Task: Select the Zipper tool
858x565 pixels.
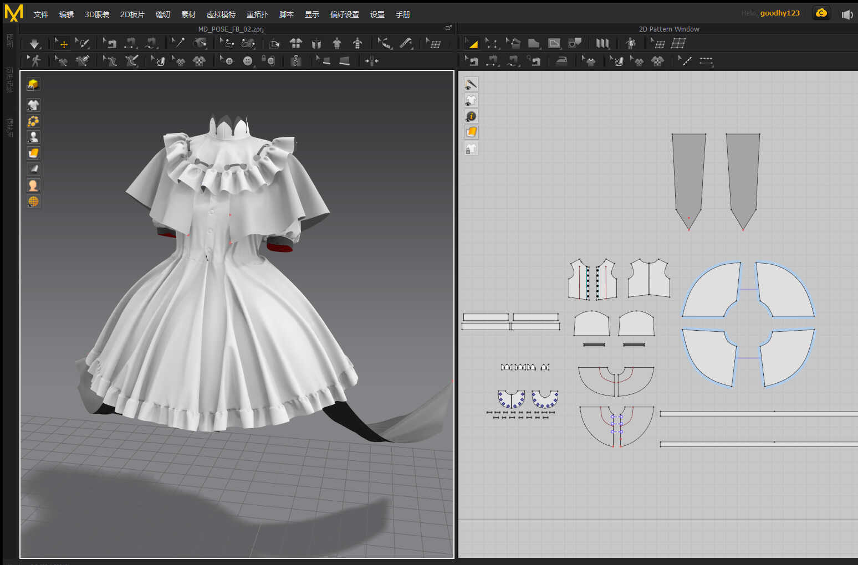Action: (x=296, y=61)
